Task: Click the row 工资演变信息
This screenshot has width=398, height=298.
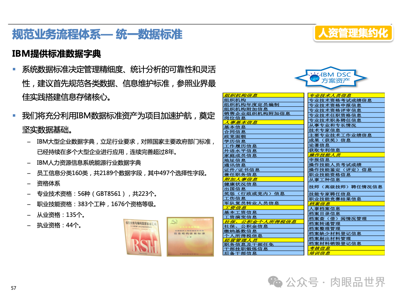Action: pyautogui.click(x=263, y=217)
